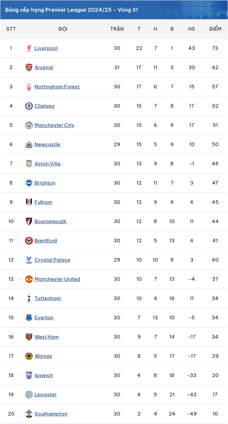228x424 pixels.
Task: Open the Leicester team link
Action: tap(46, 394)
